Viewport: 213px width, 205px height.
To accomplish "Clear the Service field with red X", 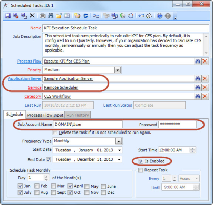I will click(x=205, y=87).
